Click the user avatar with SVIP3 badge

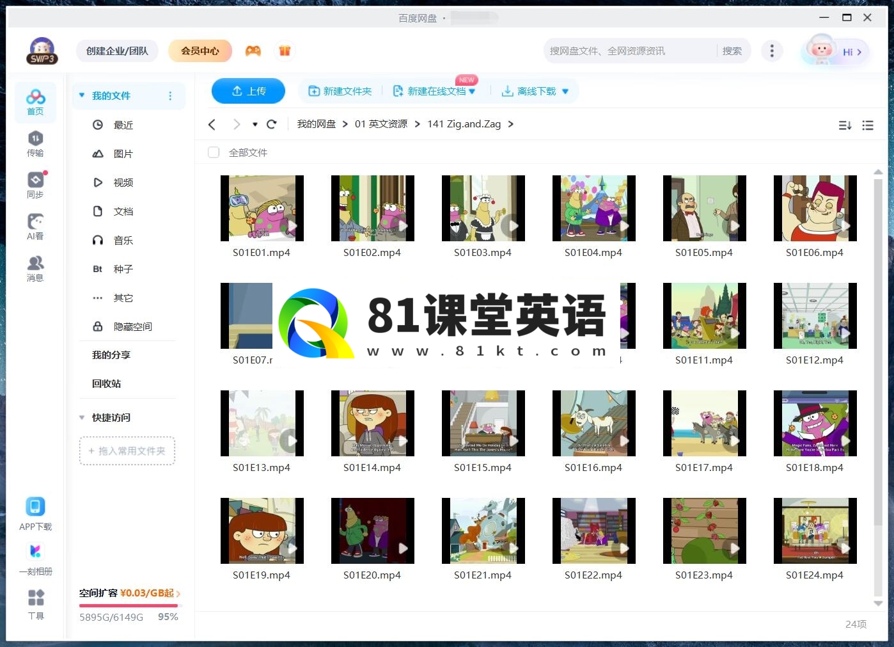(42, 51)
